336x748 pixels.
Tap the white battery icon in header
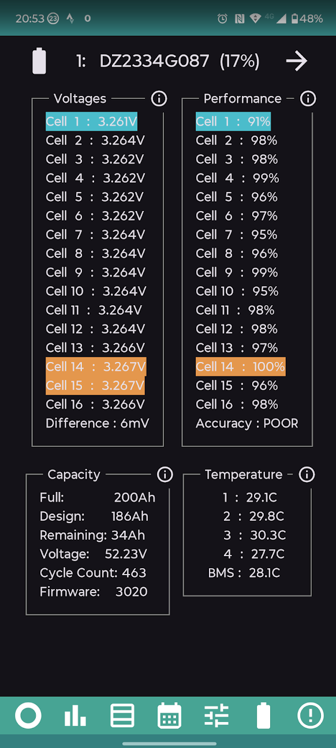[x=39, y=61]
